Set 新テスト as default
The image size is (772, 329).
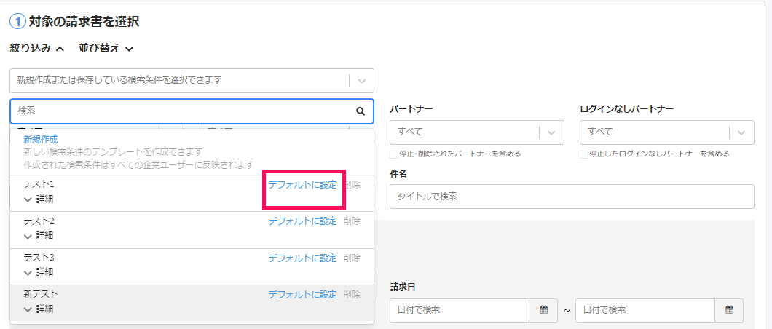click(x=302, y=295)
